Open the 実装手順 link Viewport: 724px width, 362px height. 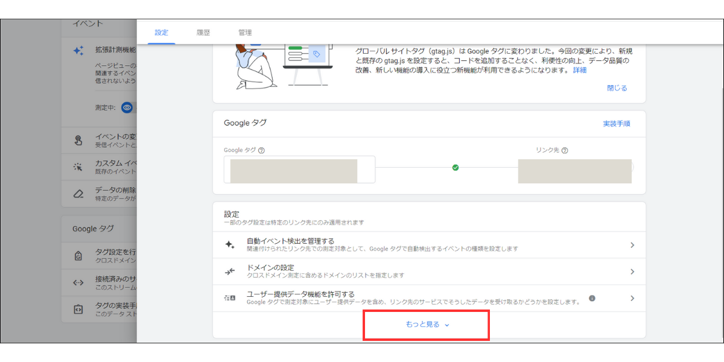[x=617, y=124]
